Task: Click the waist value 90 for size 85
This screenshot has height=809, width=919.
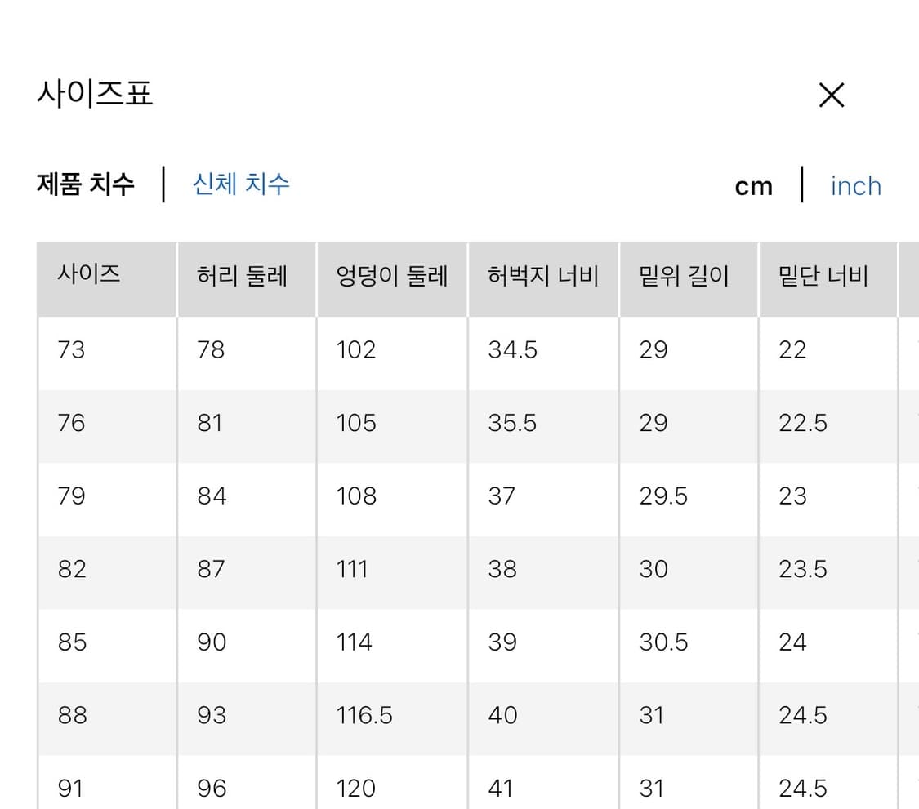Action: (212, 642)
